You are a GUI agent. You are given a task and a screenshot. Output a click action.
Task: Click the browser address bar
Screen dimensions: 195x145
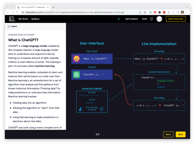pyautogui.click(x=76, y=12)
